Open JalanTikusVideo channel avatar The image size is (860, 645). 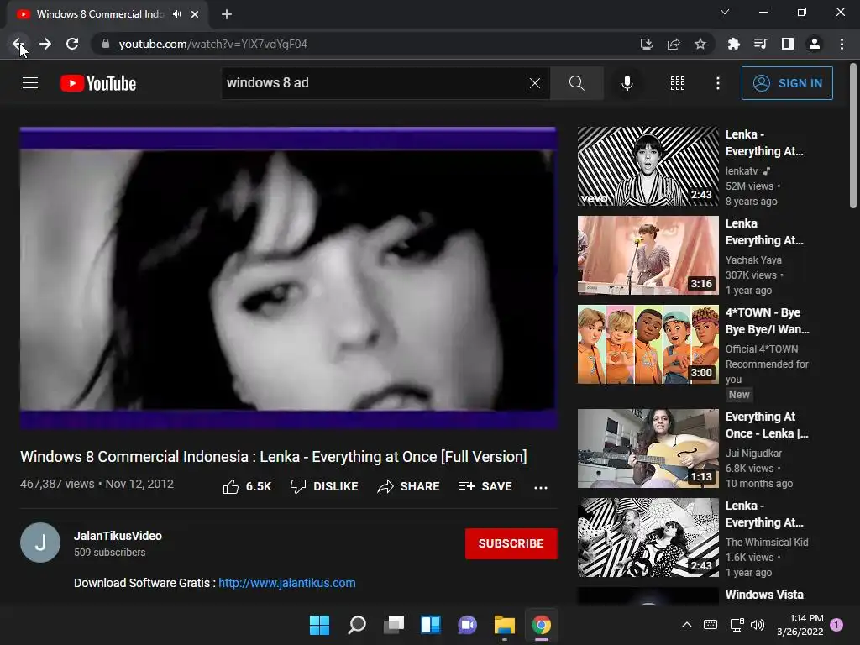(x=40, y=543)
